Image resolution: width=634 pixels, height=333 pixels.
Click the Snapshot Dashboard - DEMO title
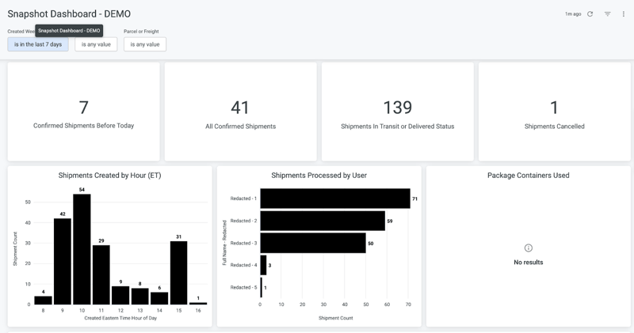tap(69, 14)
